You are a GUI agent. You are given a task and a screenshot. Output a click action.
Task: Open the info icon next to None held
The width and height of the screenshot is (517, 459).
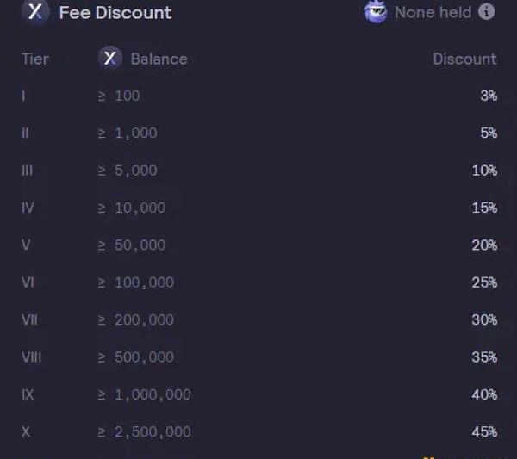coord(487,12)
